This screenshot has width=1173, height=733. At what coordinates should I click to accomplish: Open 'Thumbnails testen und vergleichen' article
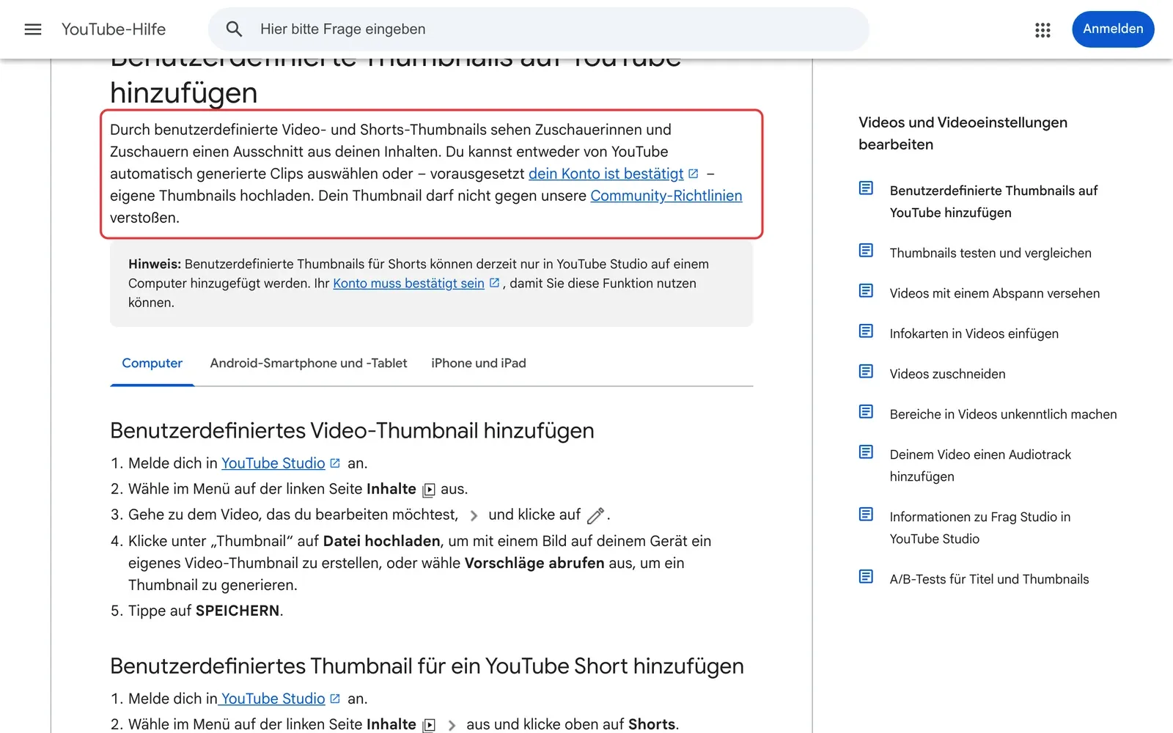[990, 253]
